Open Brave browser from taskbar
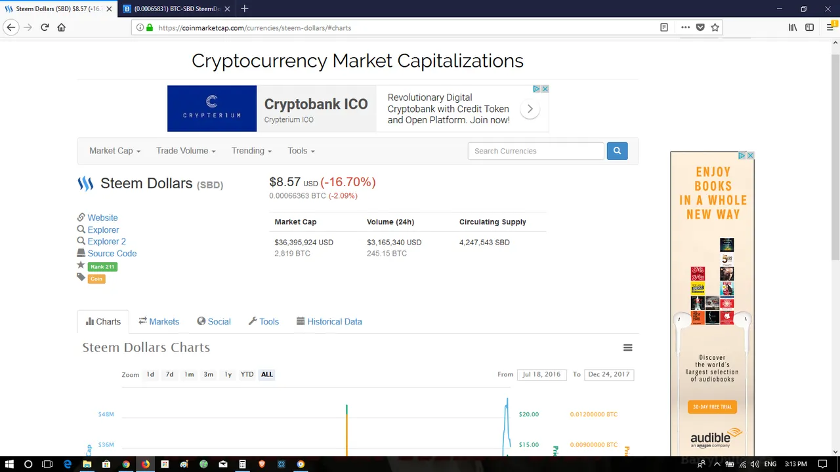840x472 pixels. [262, 464]
